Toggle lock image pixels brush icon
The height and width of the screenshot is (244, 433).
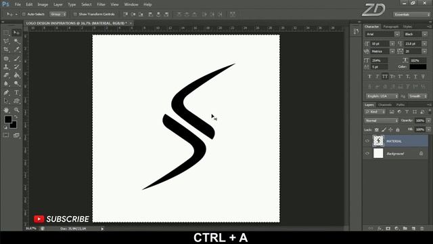(x=384, y=129)
